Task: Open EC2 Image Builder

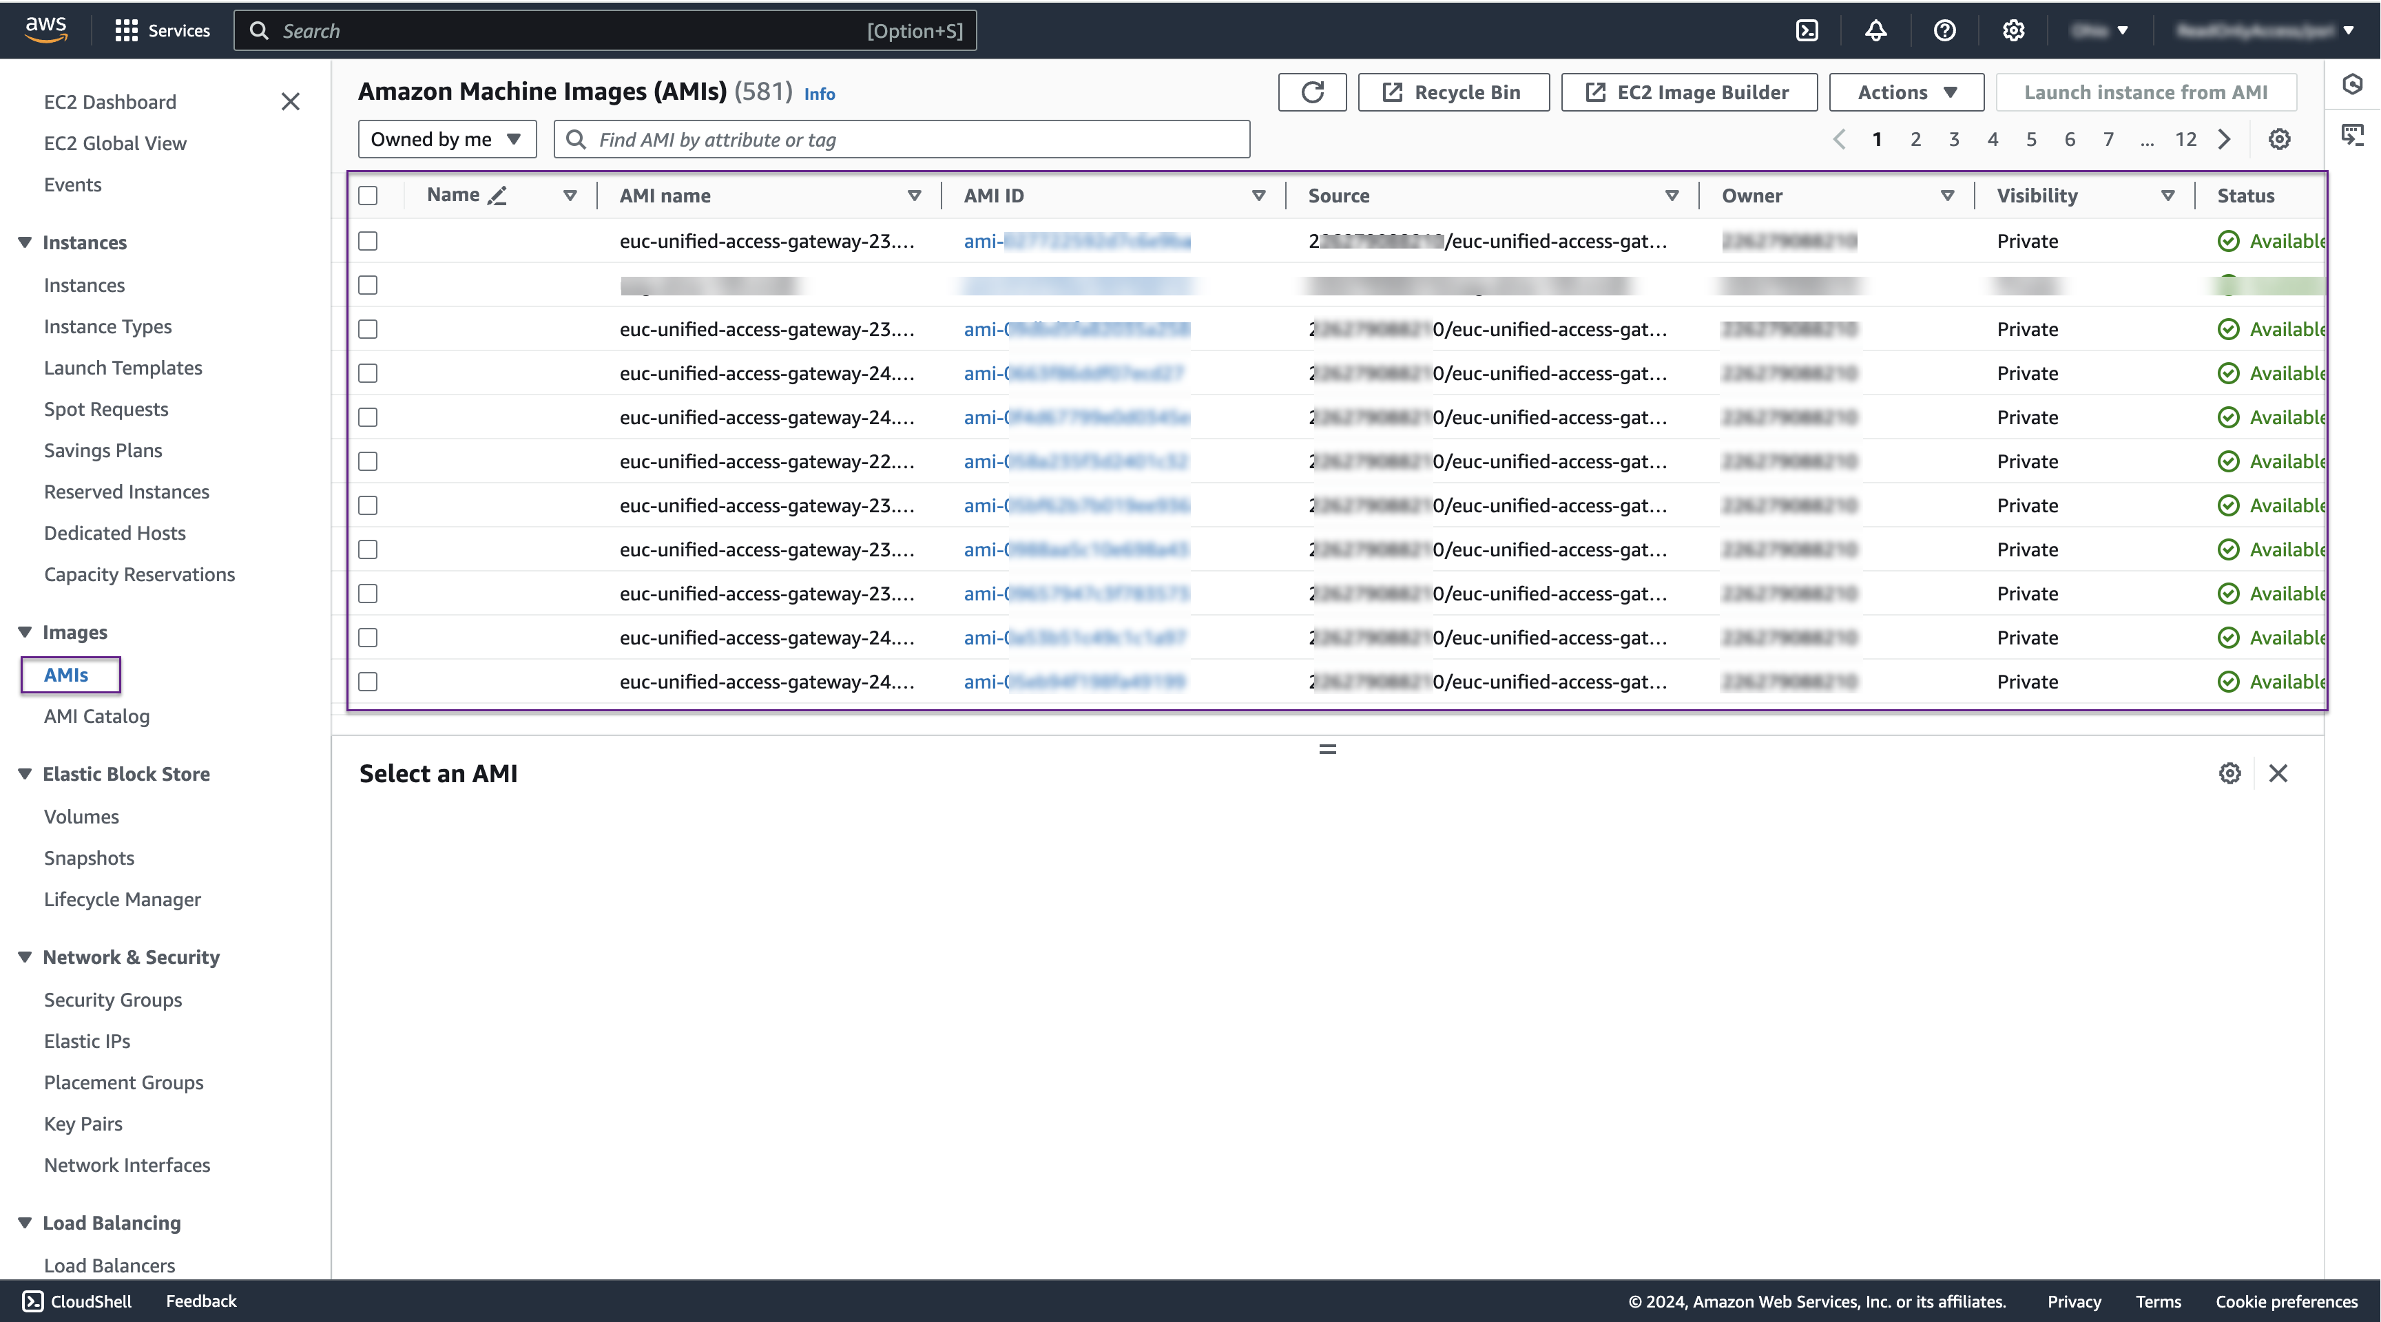Action: pyautogui.click(x=1689, y=92)
